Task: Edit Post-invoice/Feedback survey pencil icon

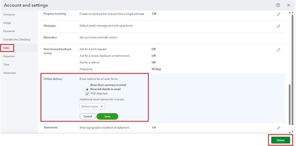Action: point(279,50)
